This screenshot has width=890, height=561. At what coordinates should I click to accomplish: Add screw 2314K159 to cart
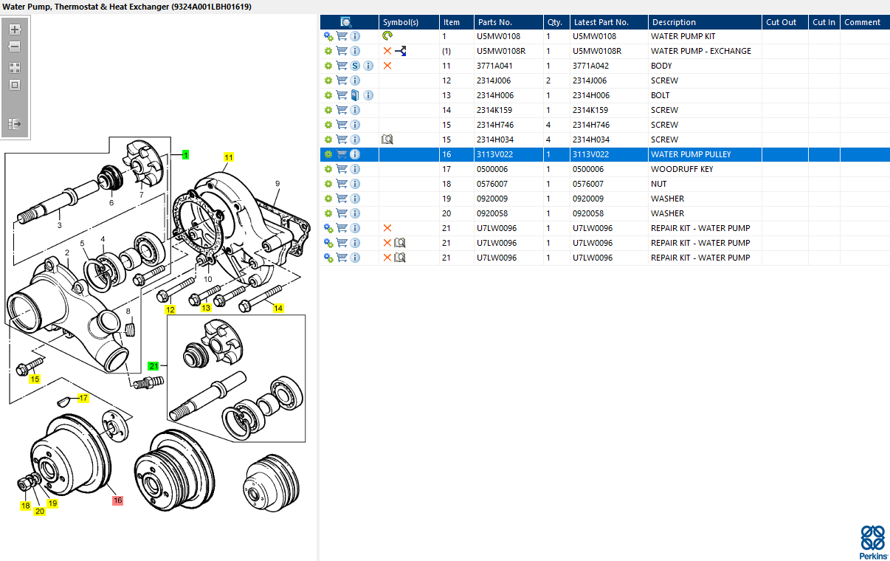342,110
